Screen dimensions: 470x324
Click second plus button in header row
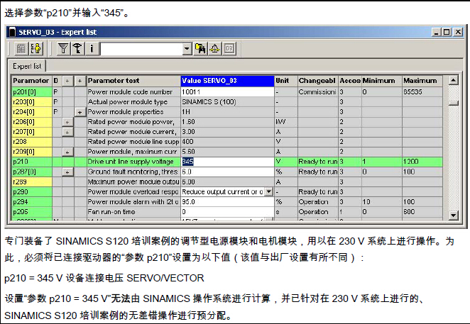pyautogui.click(x=80, y=81)
